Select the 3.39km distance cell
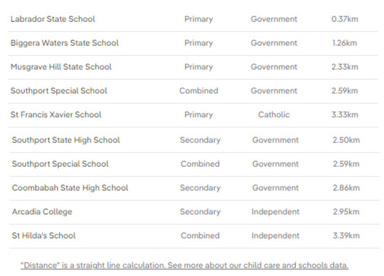 coord(346,235)
